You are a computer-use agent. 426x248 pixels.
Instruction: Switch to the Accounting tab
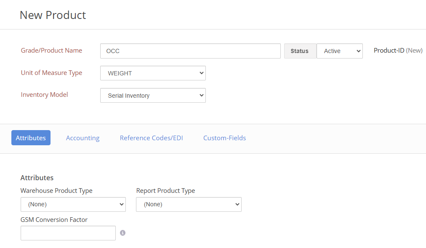pyautogui.click(x=83, y=138)
